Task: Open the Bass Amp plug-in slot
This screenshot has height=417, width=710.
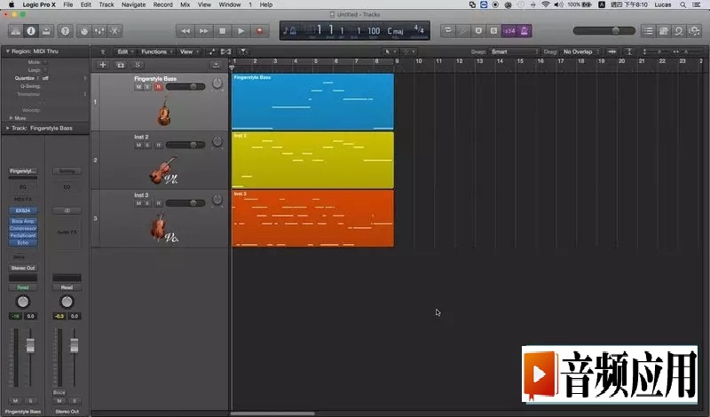Action: pyautogui.click(x=23, y=222)
